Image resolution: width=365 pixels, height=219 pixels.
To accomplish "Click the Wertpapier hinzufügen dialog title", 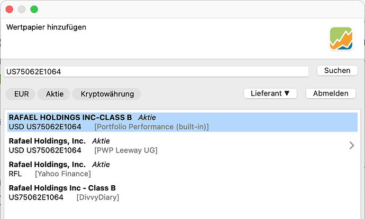I will pyautogui.click(x=46, y=27).
